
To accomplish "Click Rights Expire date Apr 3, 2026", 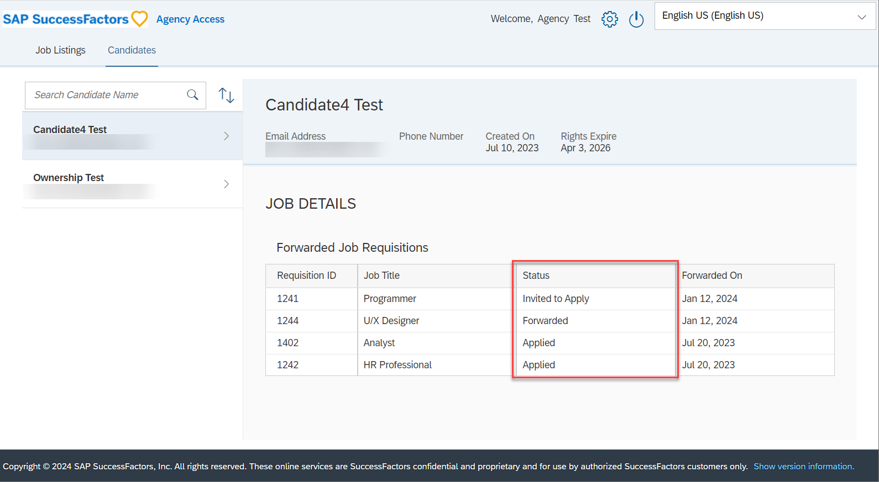I will [585, 148].
